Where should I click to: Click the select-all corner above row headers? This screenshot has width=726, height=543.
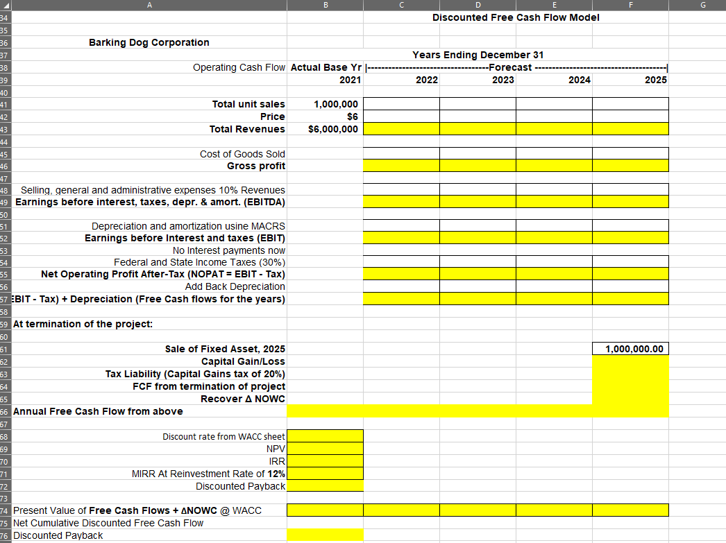pyautogui.click(x=6, y=5)
